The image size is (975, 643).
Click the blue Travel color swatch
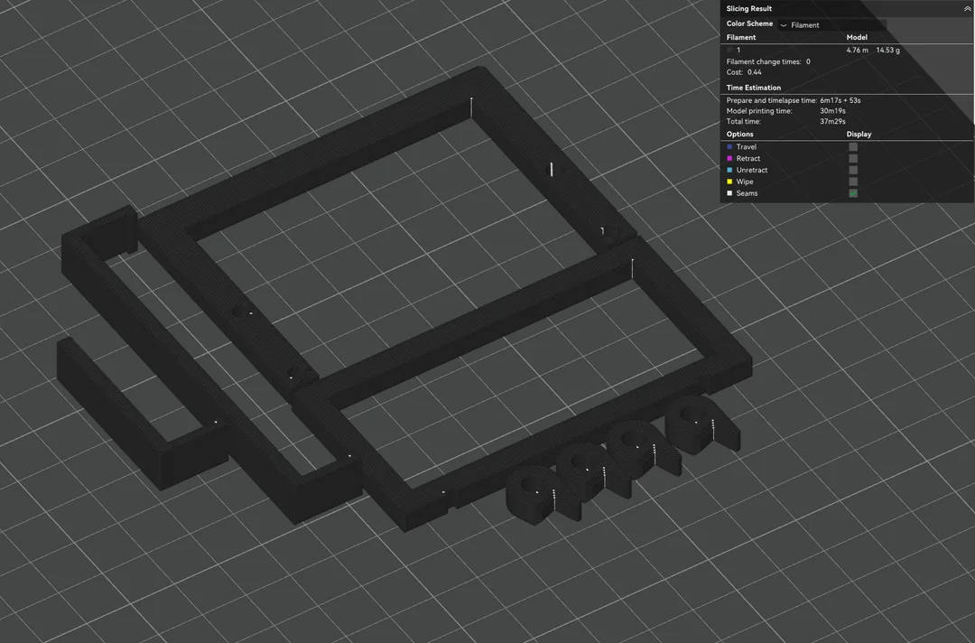tap(729, 147)
